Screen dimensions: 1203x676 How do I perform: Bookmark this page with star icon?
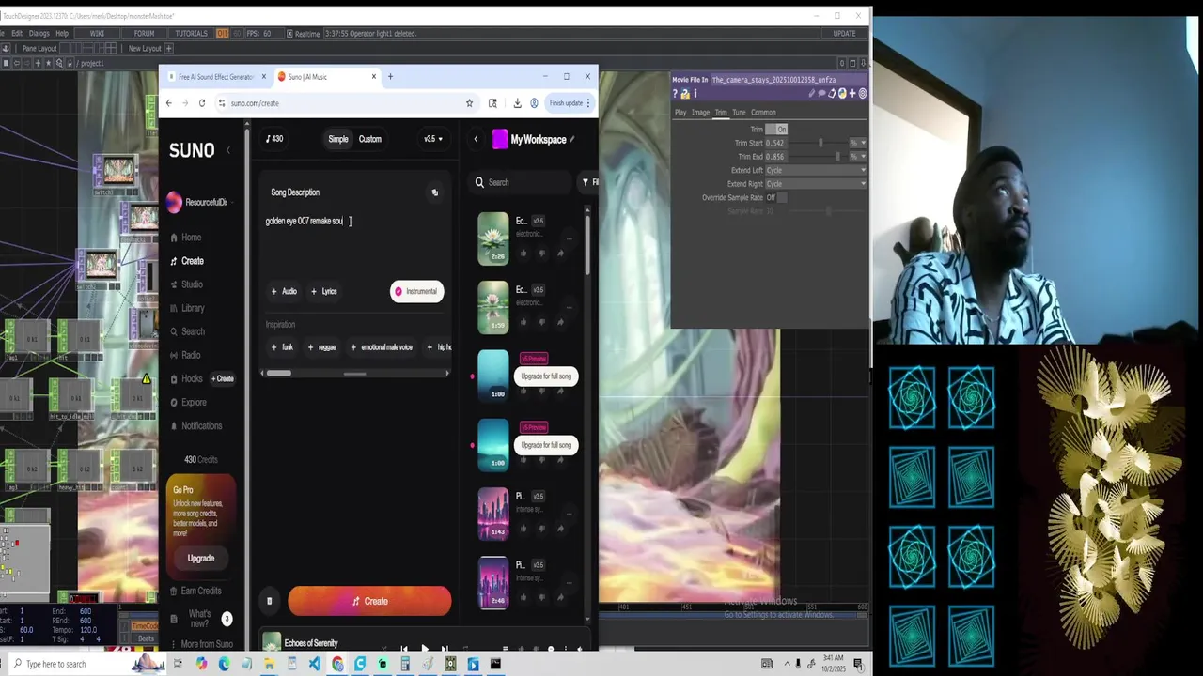[469, 103]
